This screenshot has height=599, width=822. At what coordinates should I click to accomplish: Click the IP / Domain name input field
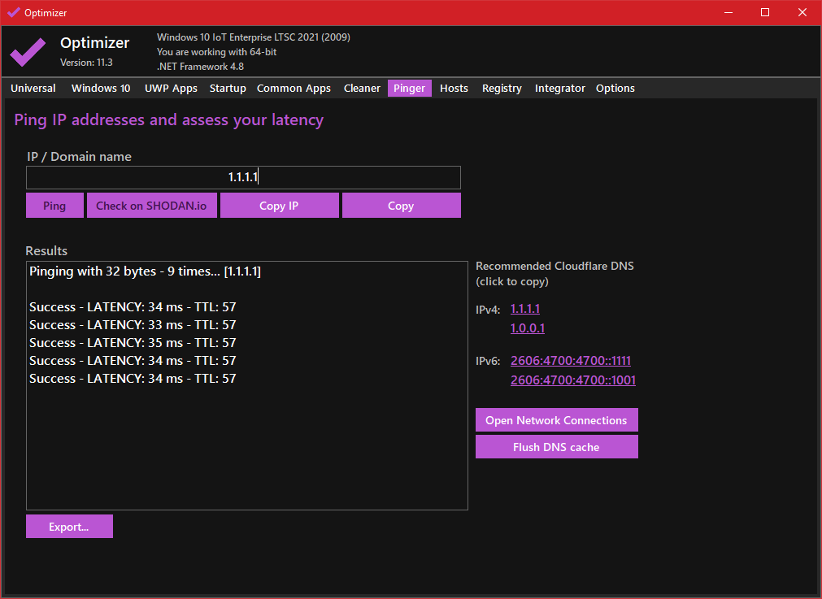(x=243, y=178)
